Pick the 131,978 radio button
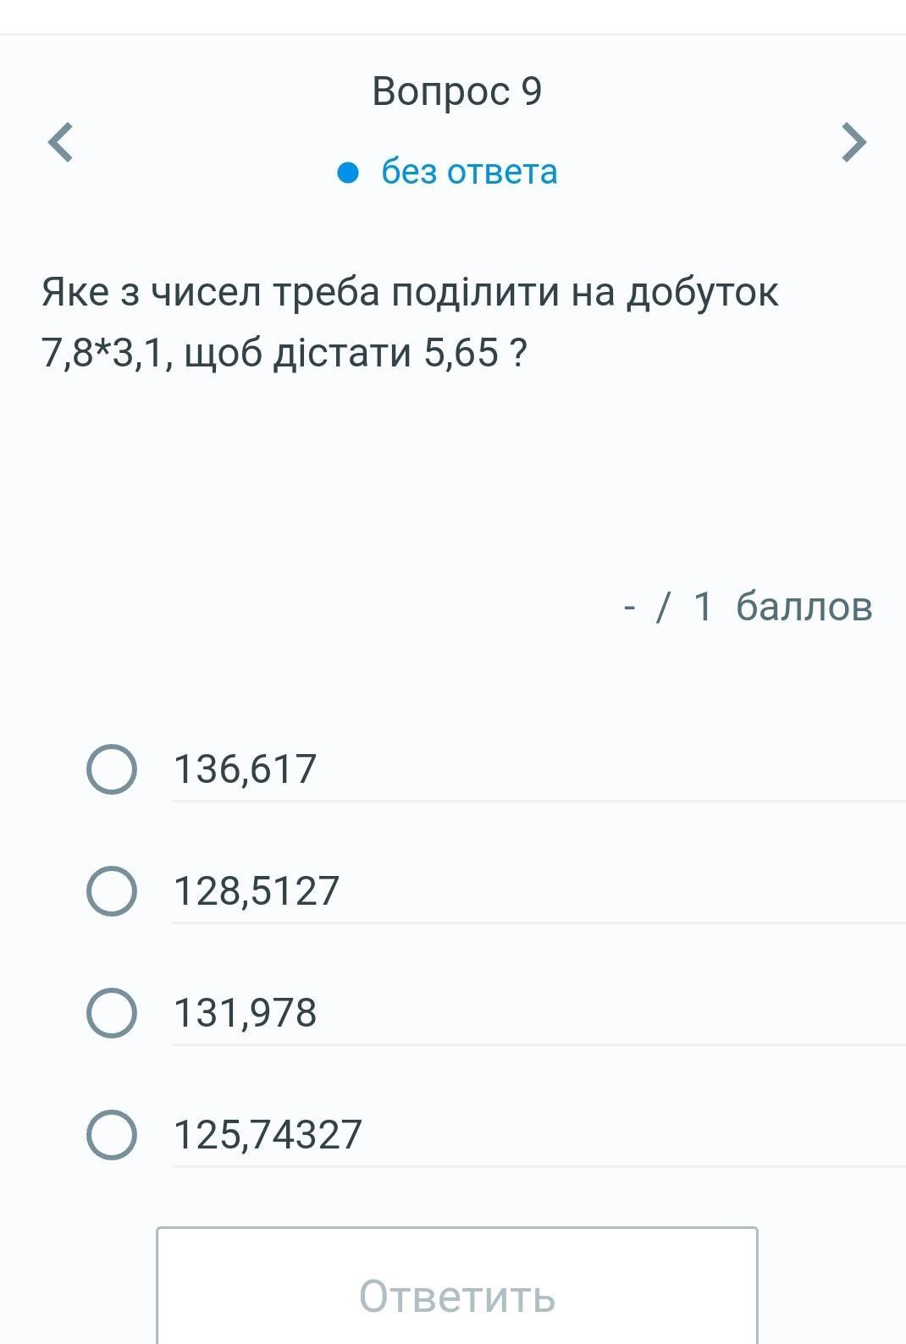 point(112,1013)
